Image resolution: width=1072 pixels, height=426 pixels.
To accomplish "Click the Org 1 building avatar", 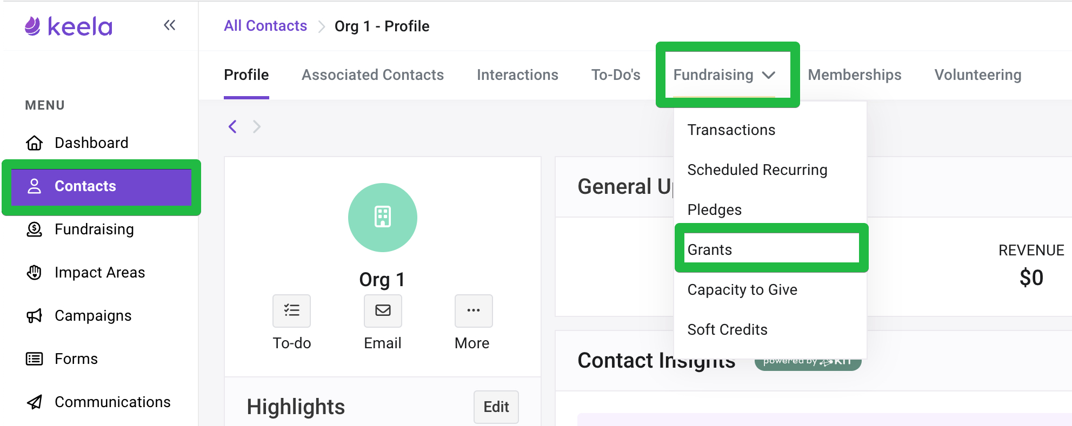I will pyautogui.click(x=383, y=217).
